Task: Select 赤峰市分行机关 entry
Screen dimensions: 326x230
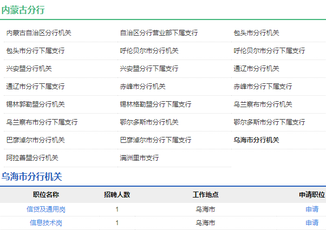Action: point(142,87)
